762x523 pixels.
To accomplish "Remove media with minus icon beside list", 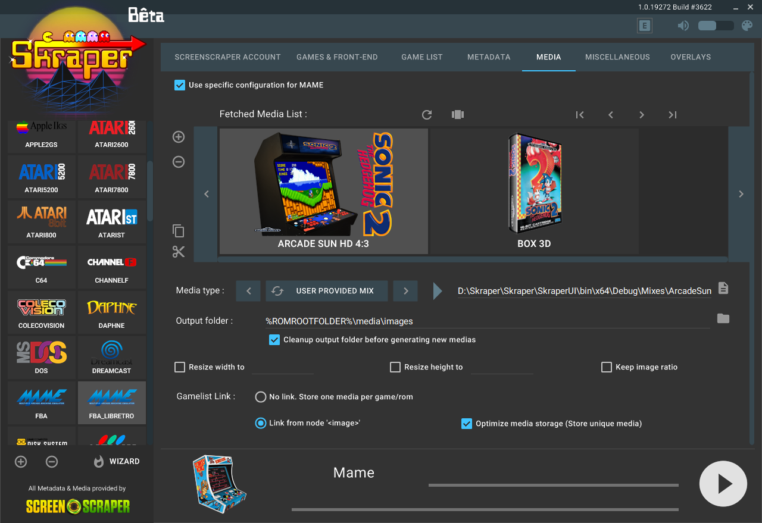I will 179,162.
